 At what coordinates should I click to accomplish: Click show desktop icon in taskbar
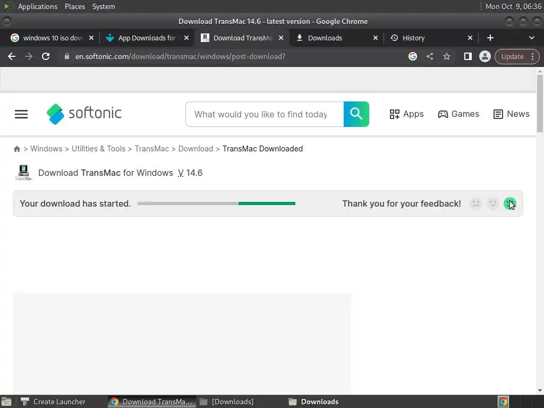[6, 402]
